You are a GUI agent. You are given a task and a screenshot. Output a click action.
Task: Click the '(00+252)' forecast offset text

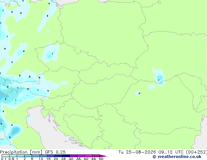tap(197, 152)
